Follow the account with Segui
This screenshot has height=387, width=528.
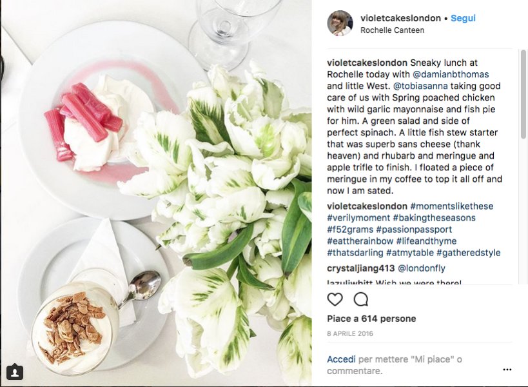[x=463, y=18]
